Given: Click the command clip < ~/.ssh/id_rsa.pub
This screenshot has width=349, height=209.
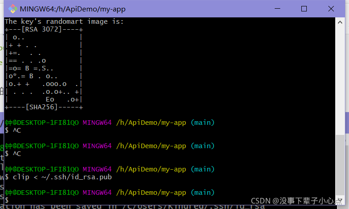Looking at the screenshot, I should click(62, 177).
